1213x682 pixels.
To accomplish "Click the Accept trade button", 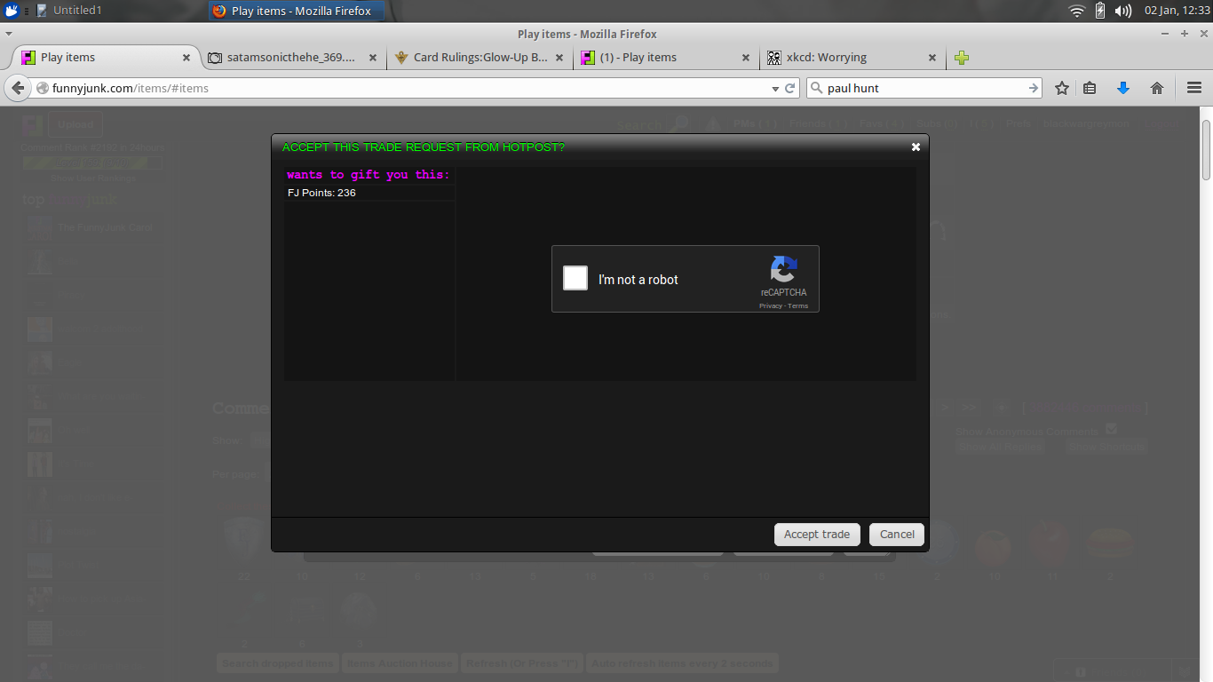I will pyautogui.click(x=816, y=535).
